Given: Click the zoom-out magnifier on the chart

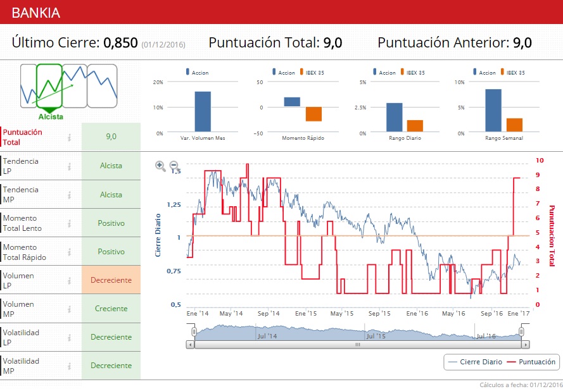Looking at the screenshot, I should point(174,166).
